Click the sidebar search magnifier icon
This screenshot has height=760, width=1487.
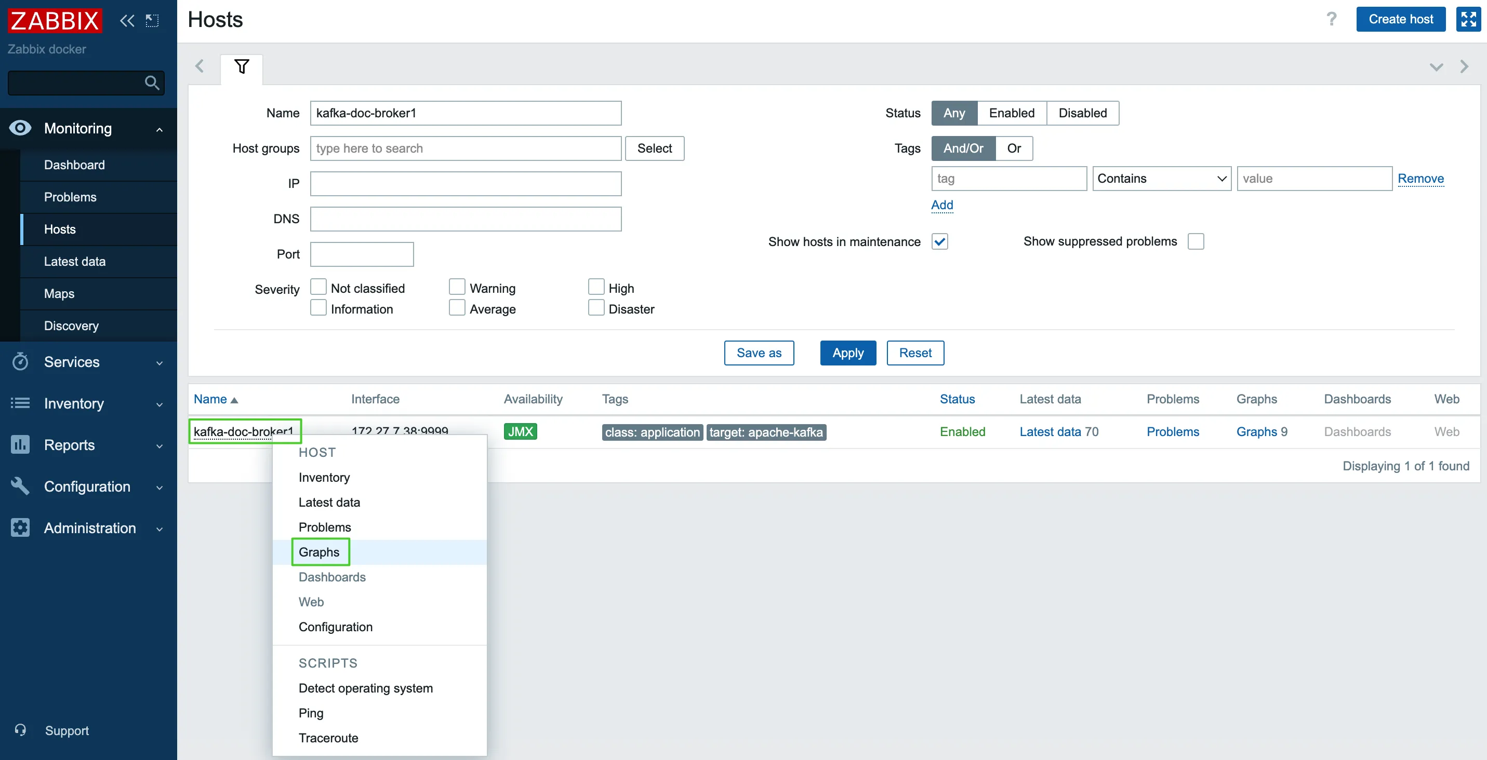pos(152,83)
